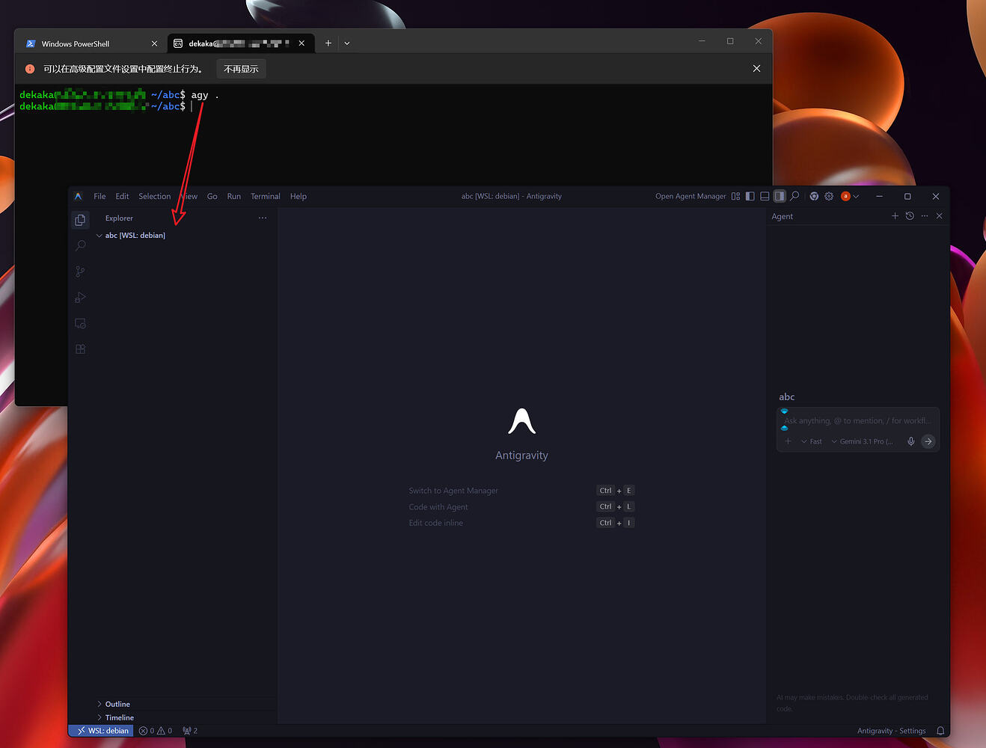
Task: Open Run and Debug view
Action: tap(81, 298)
